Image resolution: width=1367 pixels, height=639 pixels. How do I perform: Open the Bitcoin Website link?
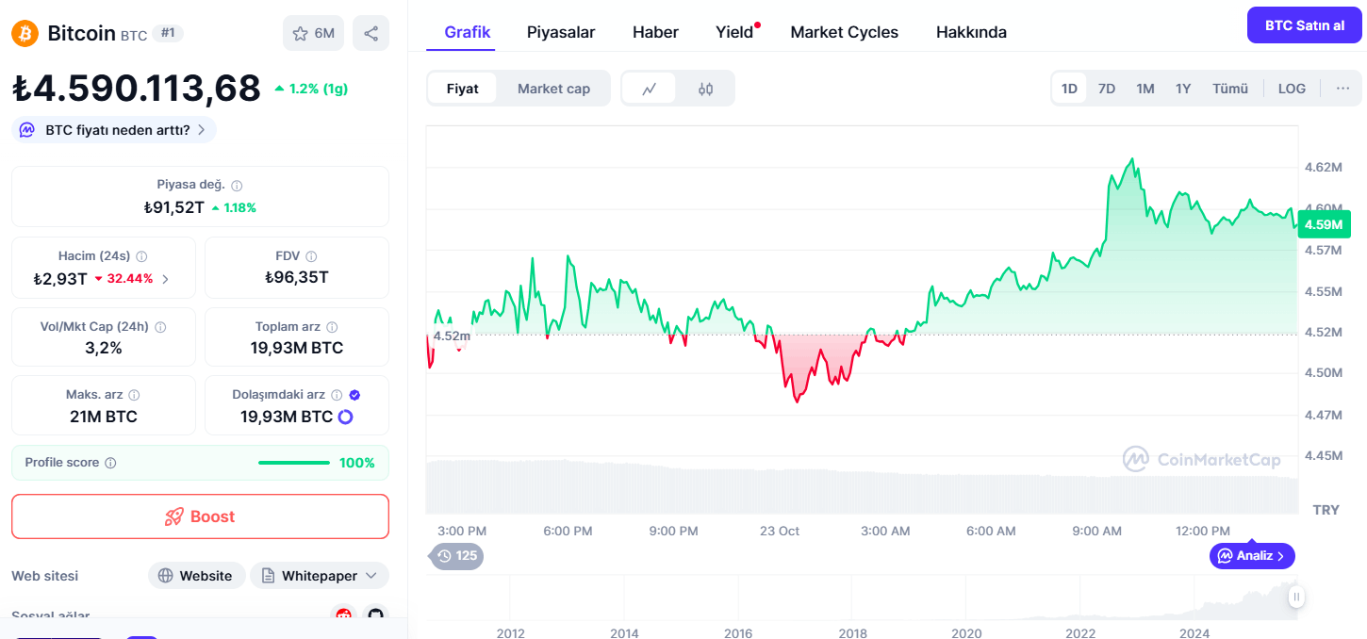point(196,576)
